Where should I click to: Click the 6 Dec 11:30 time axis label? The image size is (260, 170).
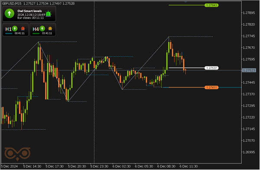[x=188, y=166]
